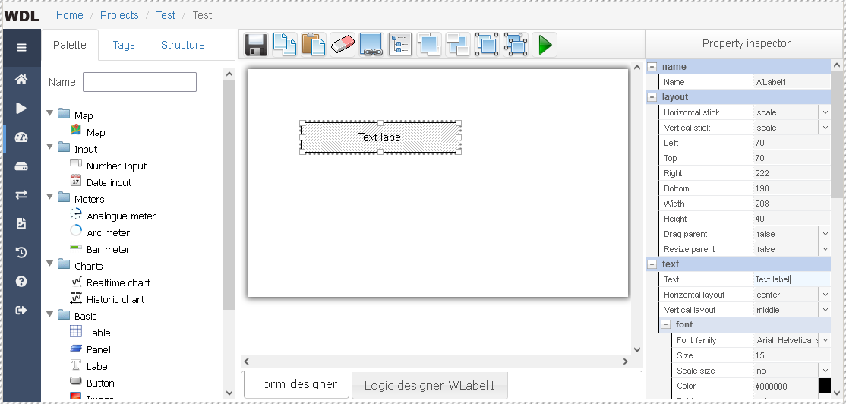
Task: Collapse the Basic folder in palette
Action: coord(50,314)
